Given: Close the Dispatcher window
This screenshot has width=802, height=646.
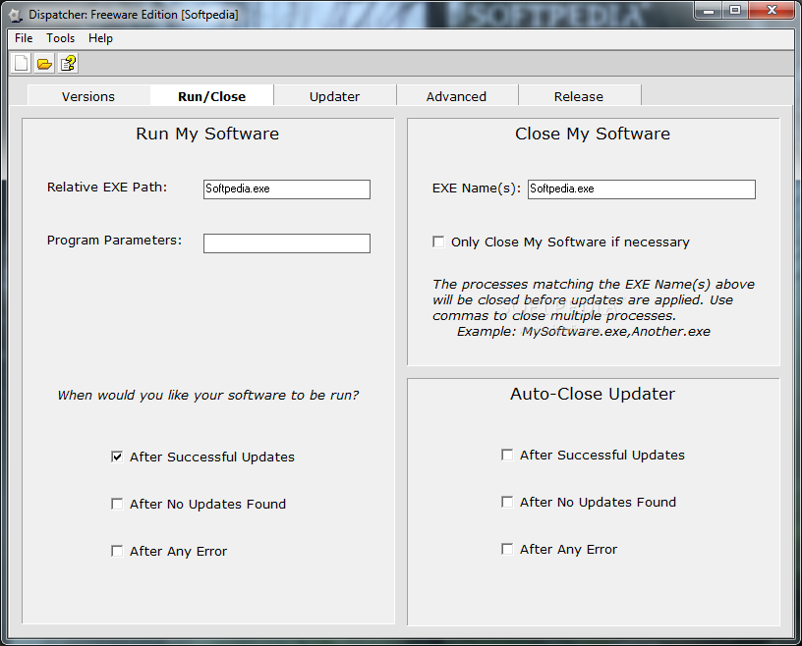Looking at the screenshot, I should (772, 11).
